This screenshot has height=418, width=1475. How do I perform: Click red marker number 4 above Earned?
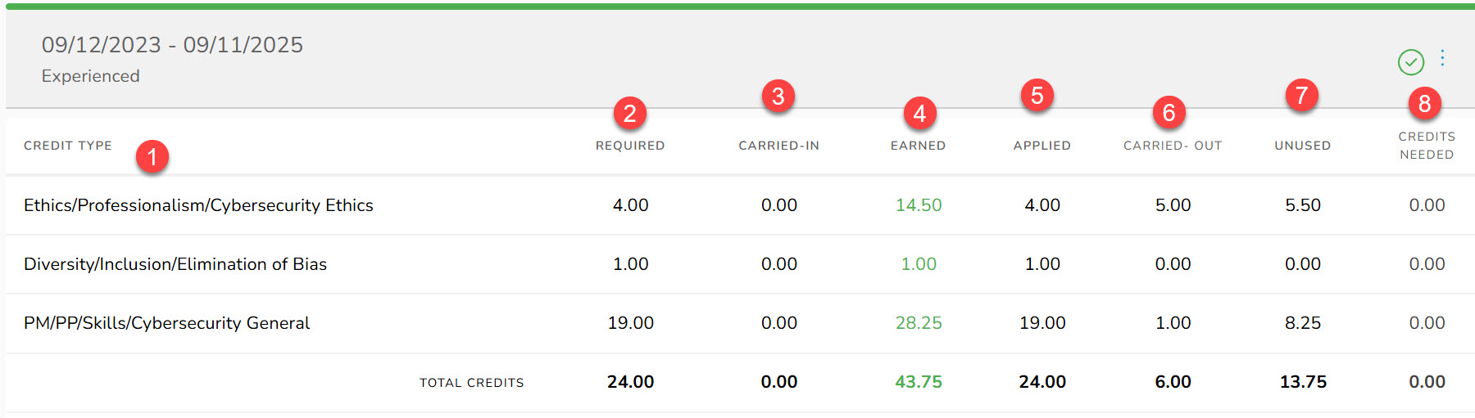919,113
